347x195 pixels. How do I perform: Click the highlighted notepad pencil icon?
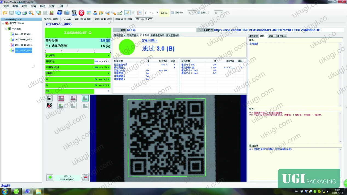[127, 13]
